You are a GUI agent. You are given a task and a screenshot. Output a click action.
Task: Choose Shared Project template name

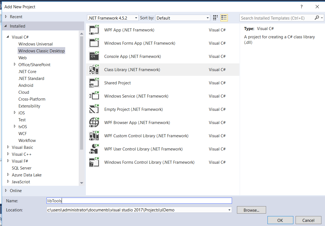coord(117,83)
